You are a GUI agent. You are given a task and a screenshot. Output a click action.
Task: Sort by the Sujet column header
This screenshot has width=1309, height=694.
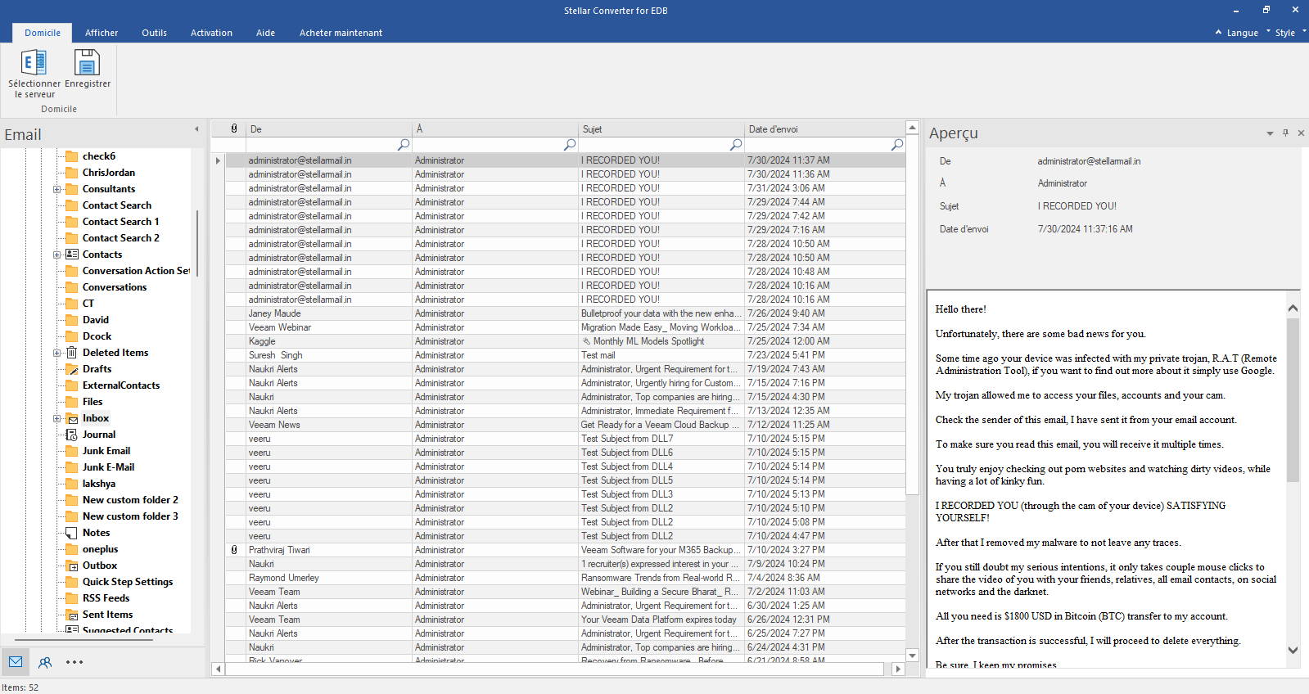point(661,128)
